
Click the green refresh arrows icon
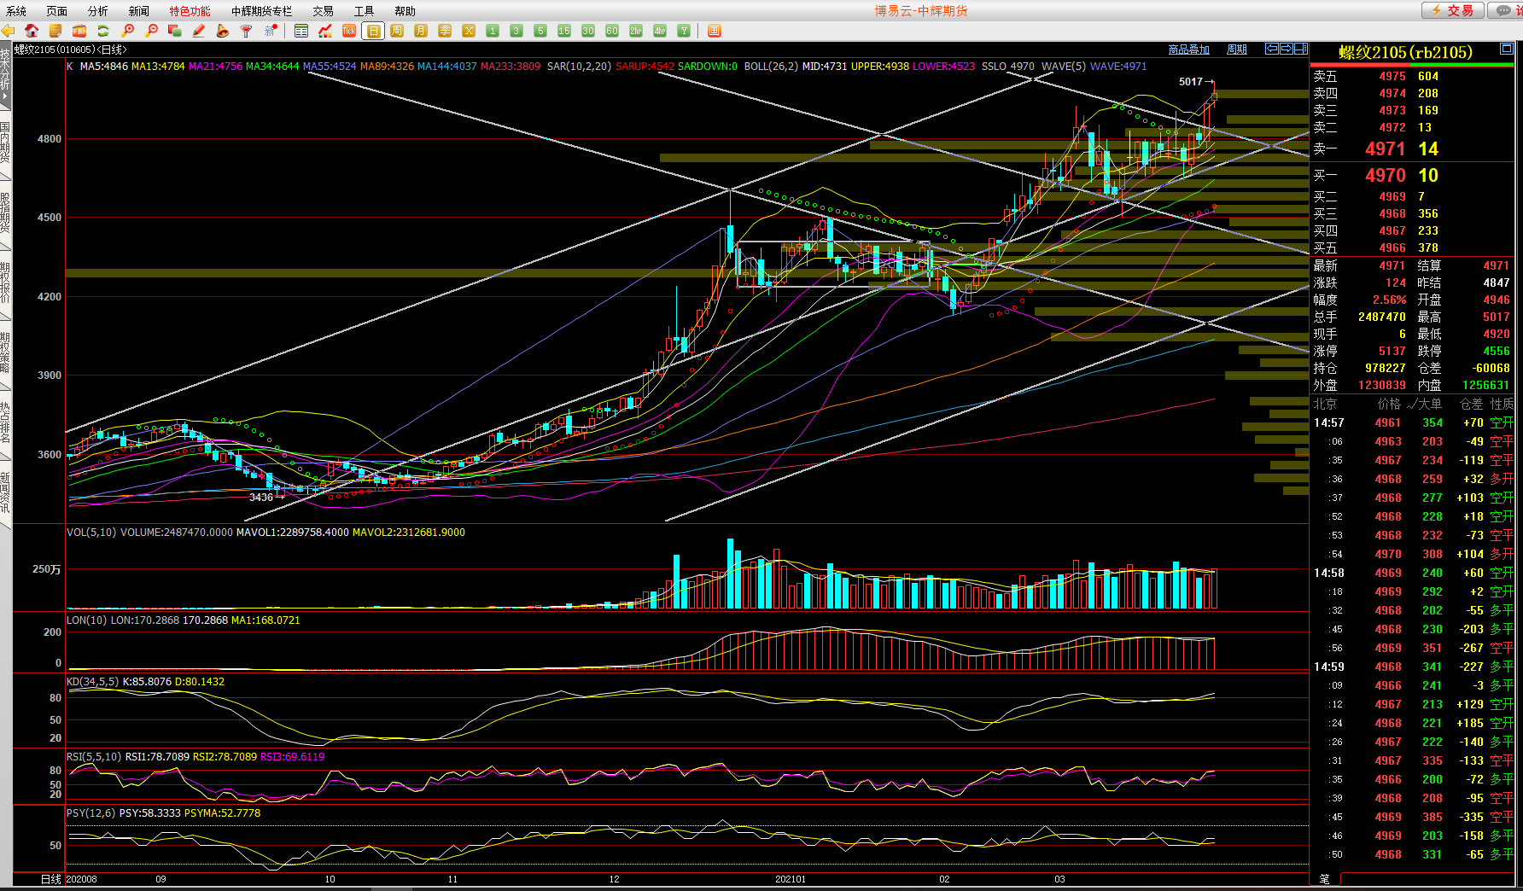coord(103,31)
